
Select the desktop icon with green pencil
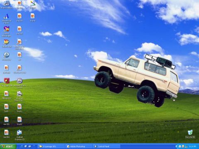click(33, 3)
